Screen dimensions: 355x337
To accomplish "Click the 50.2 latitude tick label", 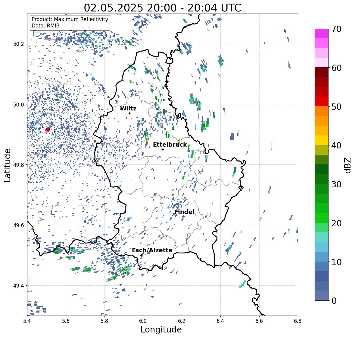I will coord(19,44).
